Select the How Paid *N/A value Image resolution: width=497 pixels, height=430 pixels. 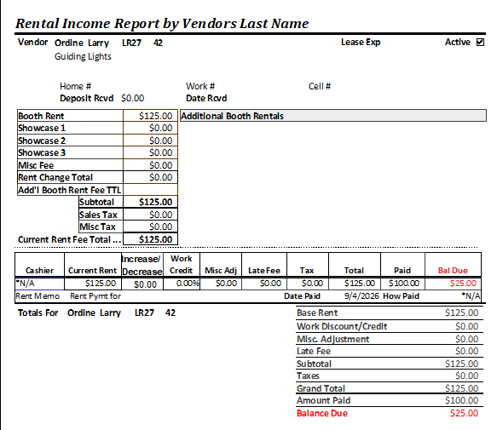click(x=471, y=296)
